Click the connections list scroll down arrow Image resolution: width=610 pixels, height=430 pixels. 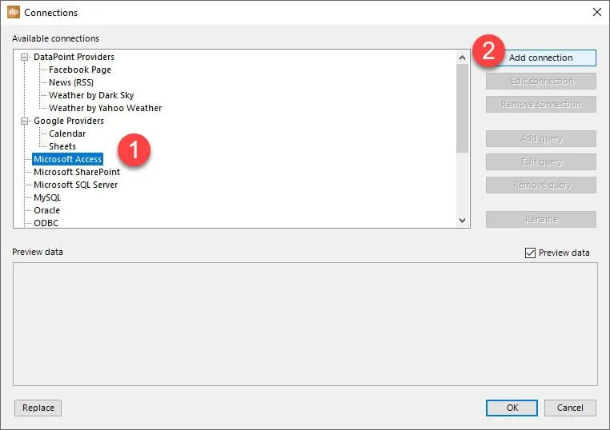click(462, 221)
